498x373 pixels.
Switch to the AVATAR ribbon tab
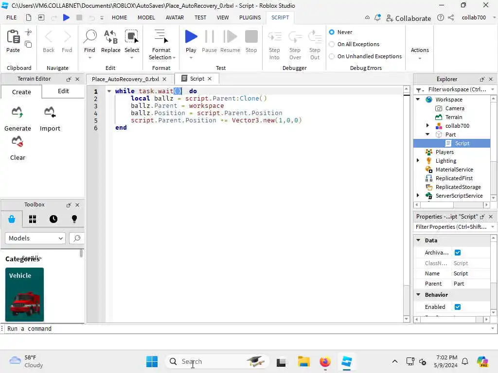pos(175,17)
